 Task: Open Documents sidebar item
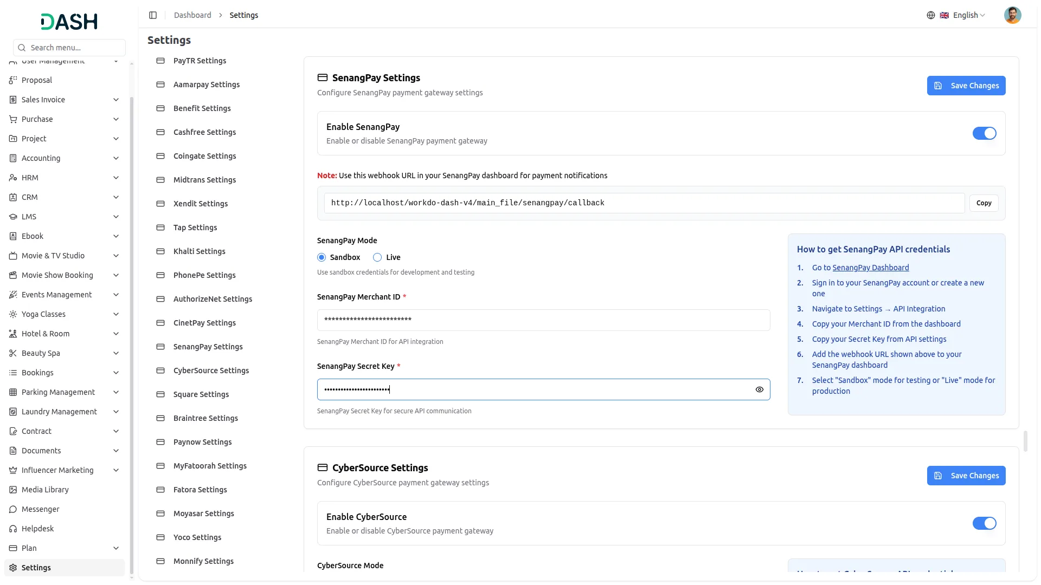[x=65, y=451]
